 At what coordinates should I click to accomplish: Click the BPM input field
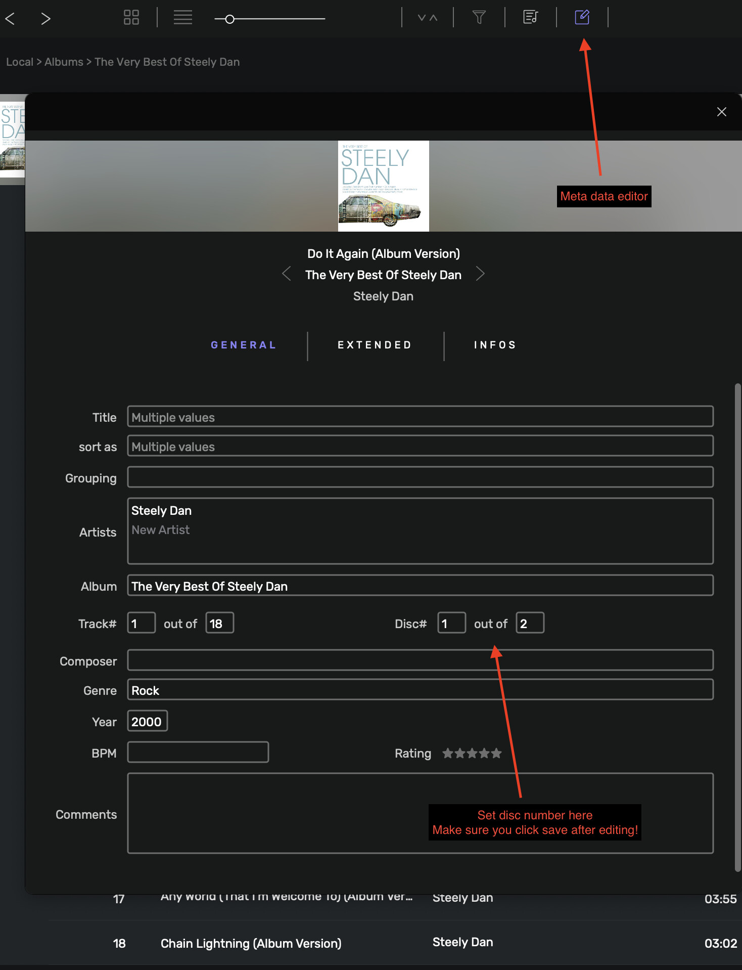click(x=198, y=753)
